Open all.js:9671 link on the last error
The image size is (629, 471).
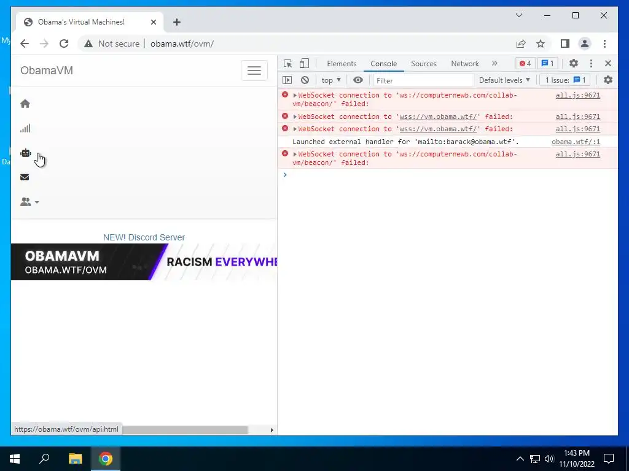[x=577, y=154]
